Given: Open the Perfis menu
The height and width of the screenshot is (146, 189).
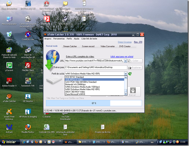Looking at the screenshot, I should pyautogui.click(x=69, y=39).
